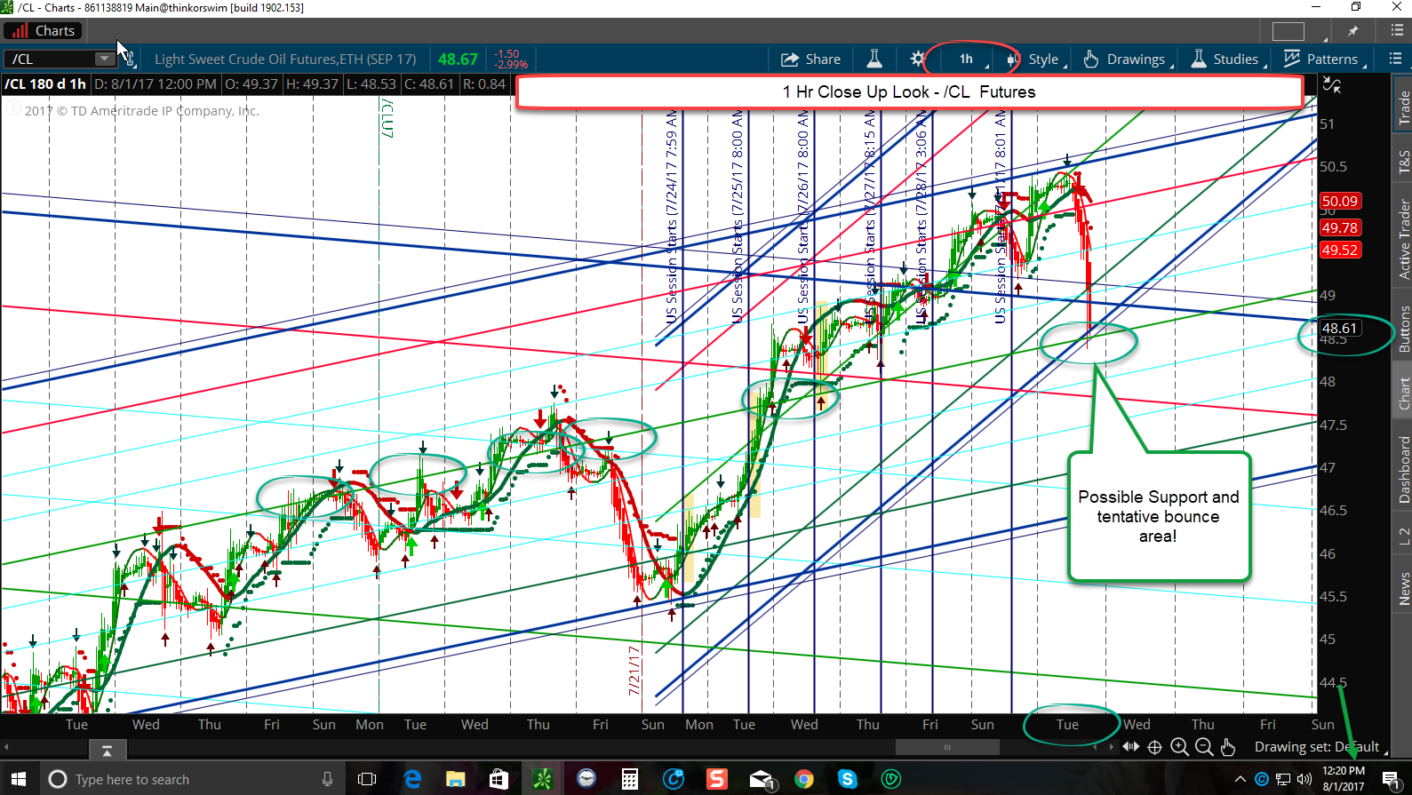Click the Windows taskbar search box
The width and height of the screenshot is (1412, 795).
[x=191, y=779]
